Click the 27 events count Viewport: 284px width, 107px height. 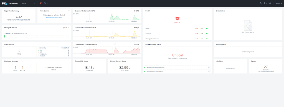coord(266,67)
